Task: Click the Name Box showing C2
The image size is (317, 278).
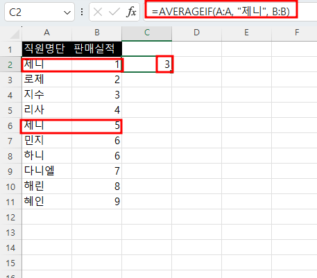Action: point(40,12)
